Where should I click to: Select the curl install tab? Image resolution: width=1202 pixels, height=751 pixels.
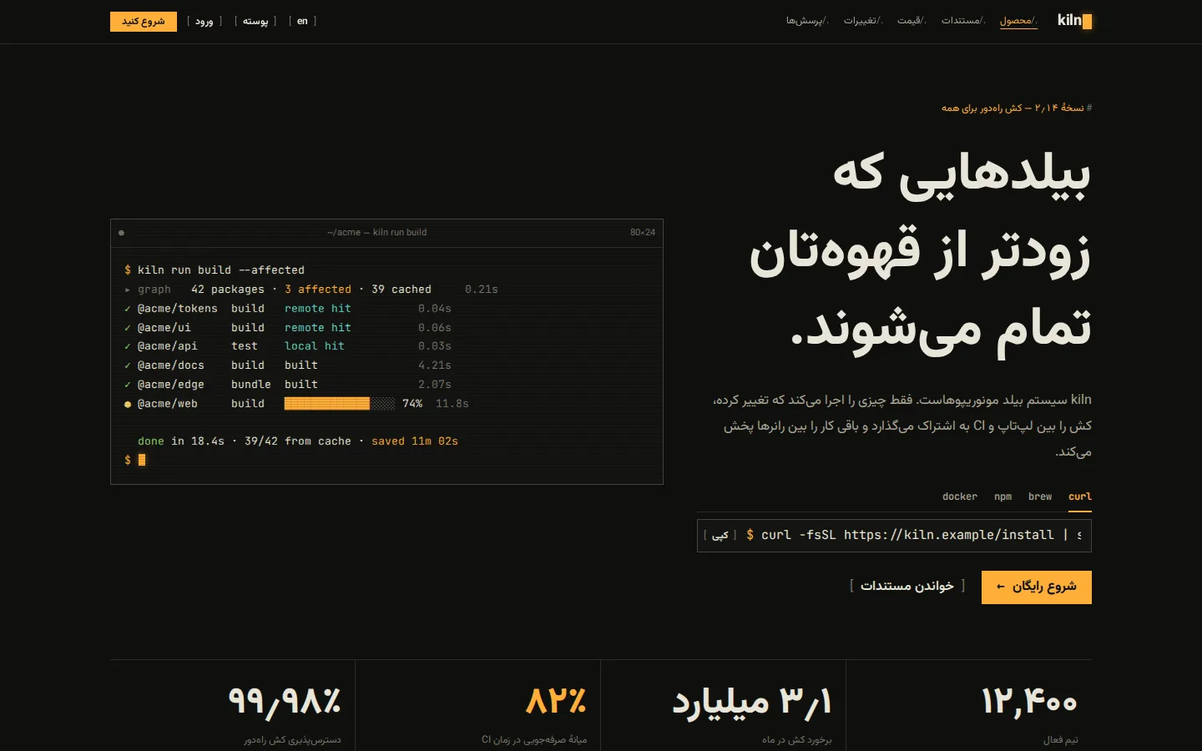coord(1080,496)
